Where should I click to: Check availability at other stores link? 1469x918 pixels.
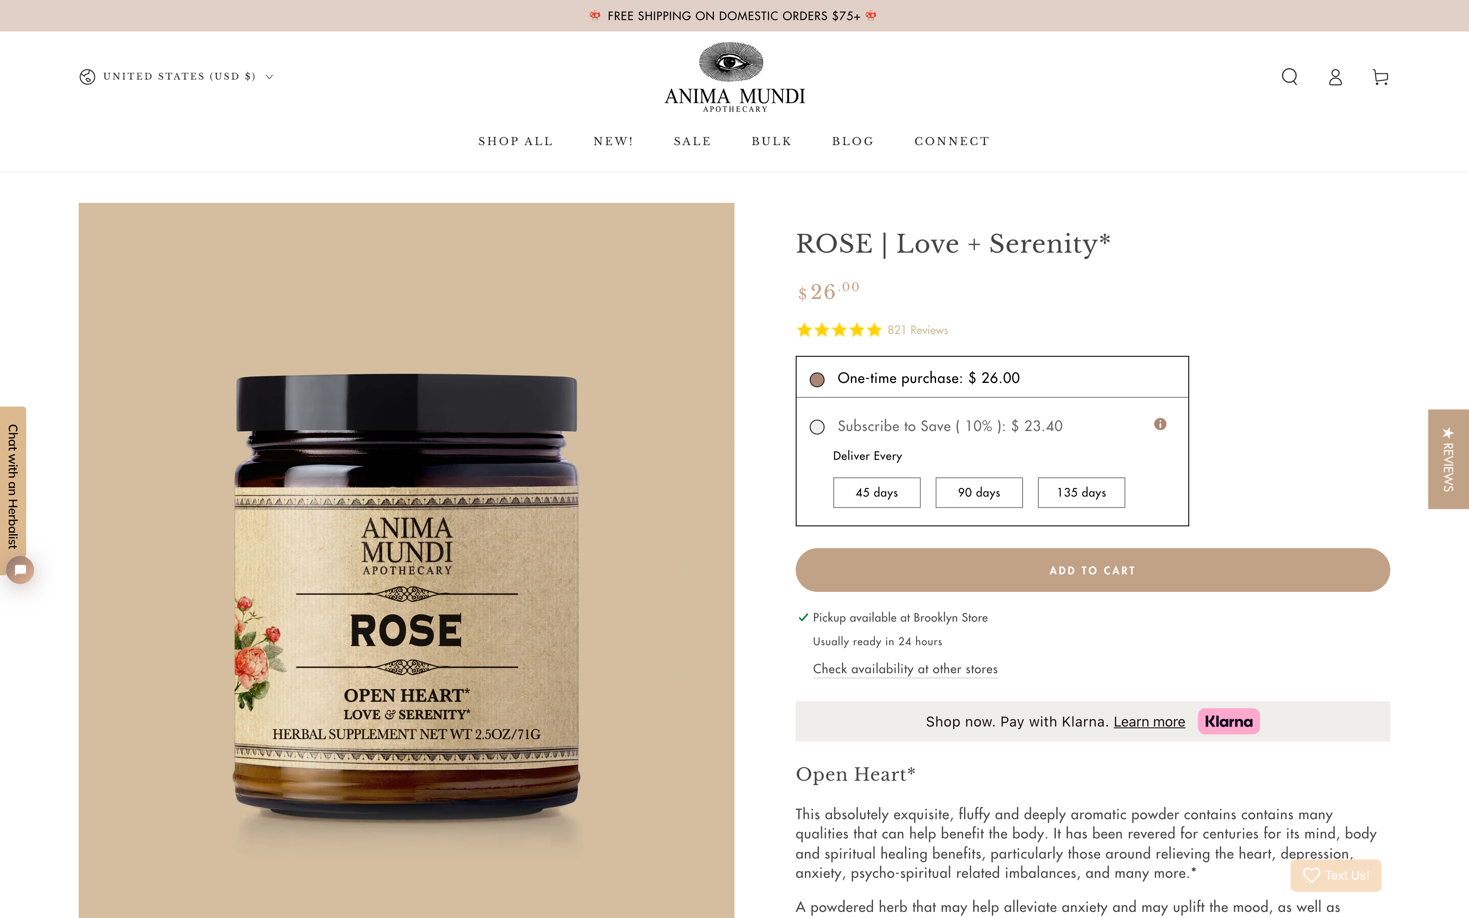pyautogui.click(x=905, y=669)
